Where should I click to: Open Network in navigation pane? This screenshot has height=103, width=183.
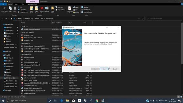click(x=8, y=90)
